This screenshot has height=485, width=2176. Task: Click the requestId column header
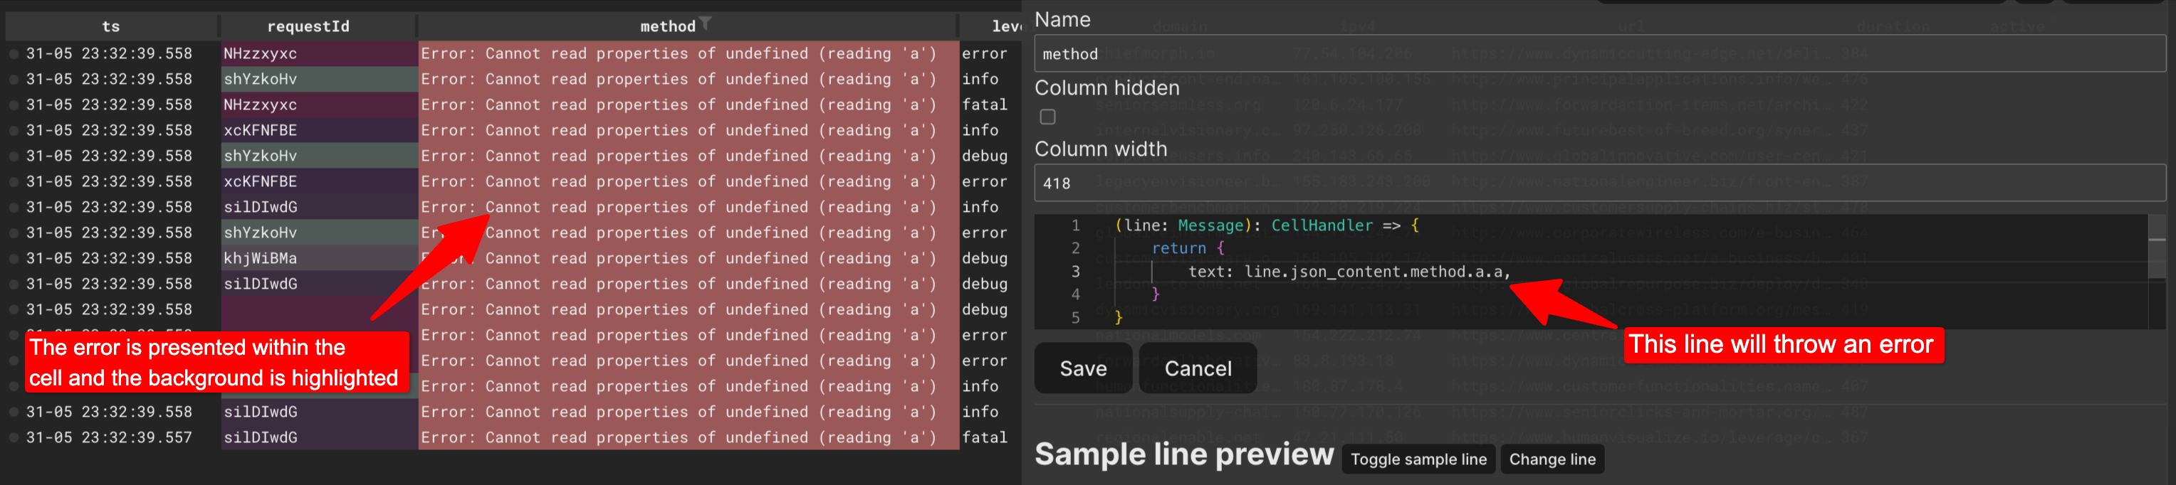[308, 26]
